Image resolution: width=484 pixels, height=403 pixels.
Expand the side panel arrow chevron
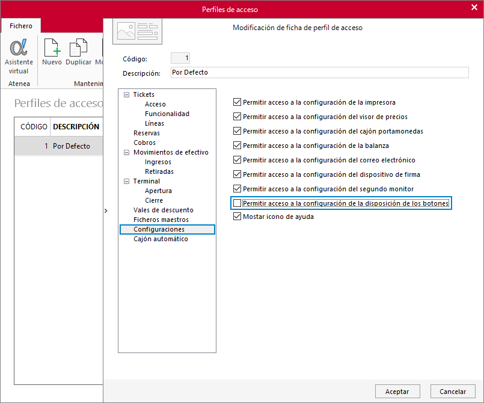point(106,211)
